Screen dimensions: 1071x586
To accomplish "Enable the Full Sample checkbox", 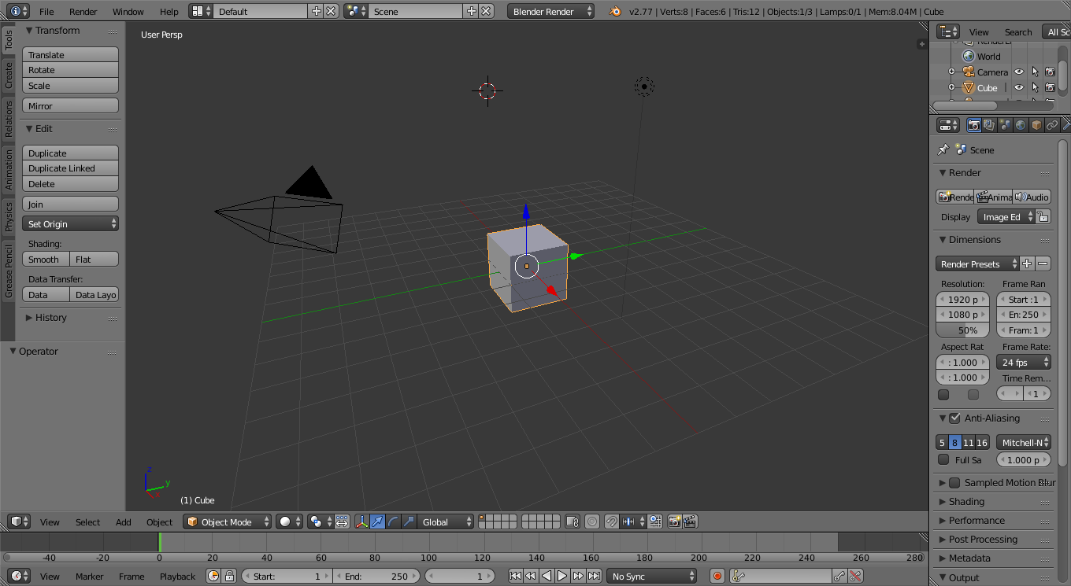I will point(943,459).
